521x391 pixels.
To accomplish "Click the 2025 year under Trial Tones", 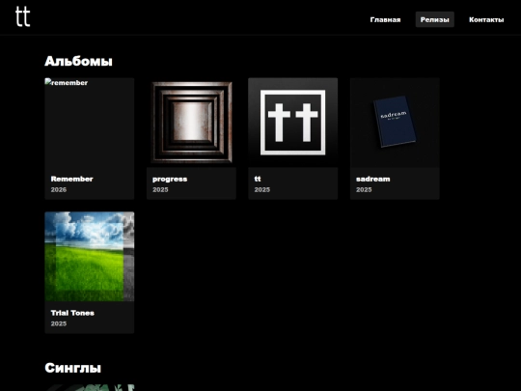I will coord(59,323).
